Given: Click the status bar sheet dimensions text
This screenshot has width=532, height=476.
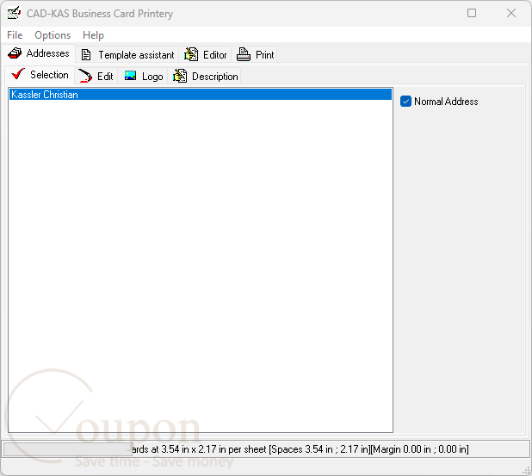Looking at the screenshot, I should point(300,449).
